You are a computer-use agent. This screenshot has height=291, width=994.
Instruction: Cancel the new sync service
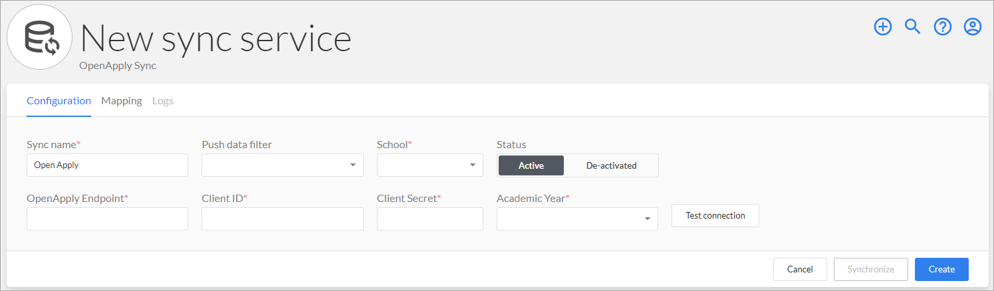pyautogui.click(x=800, y=269)
